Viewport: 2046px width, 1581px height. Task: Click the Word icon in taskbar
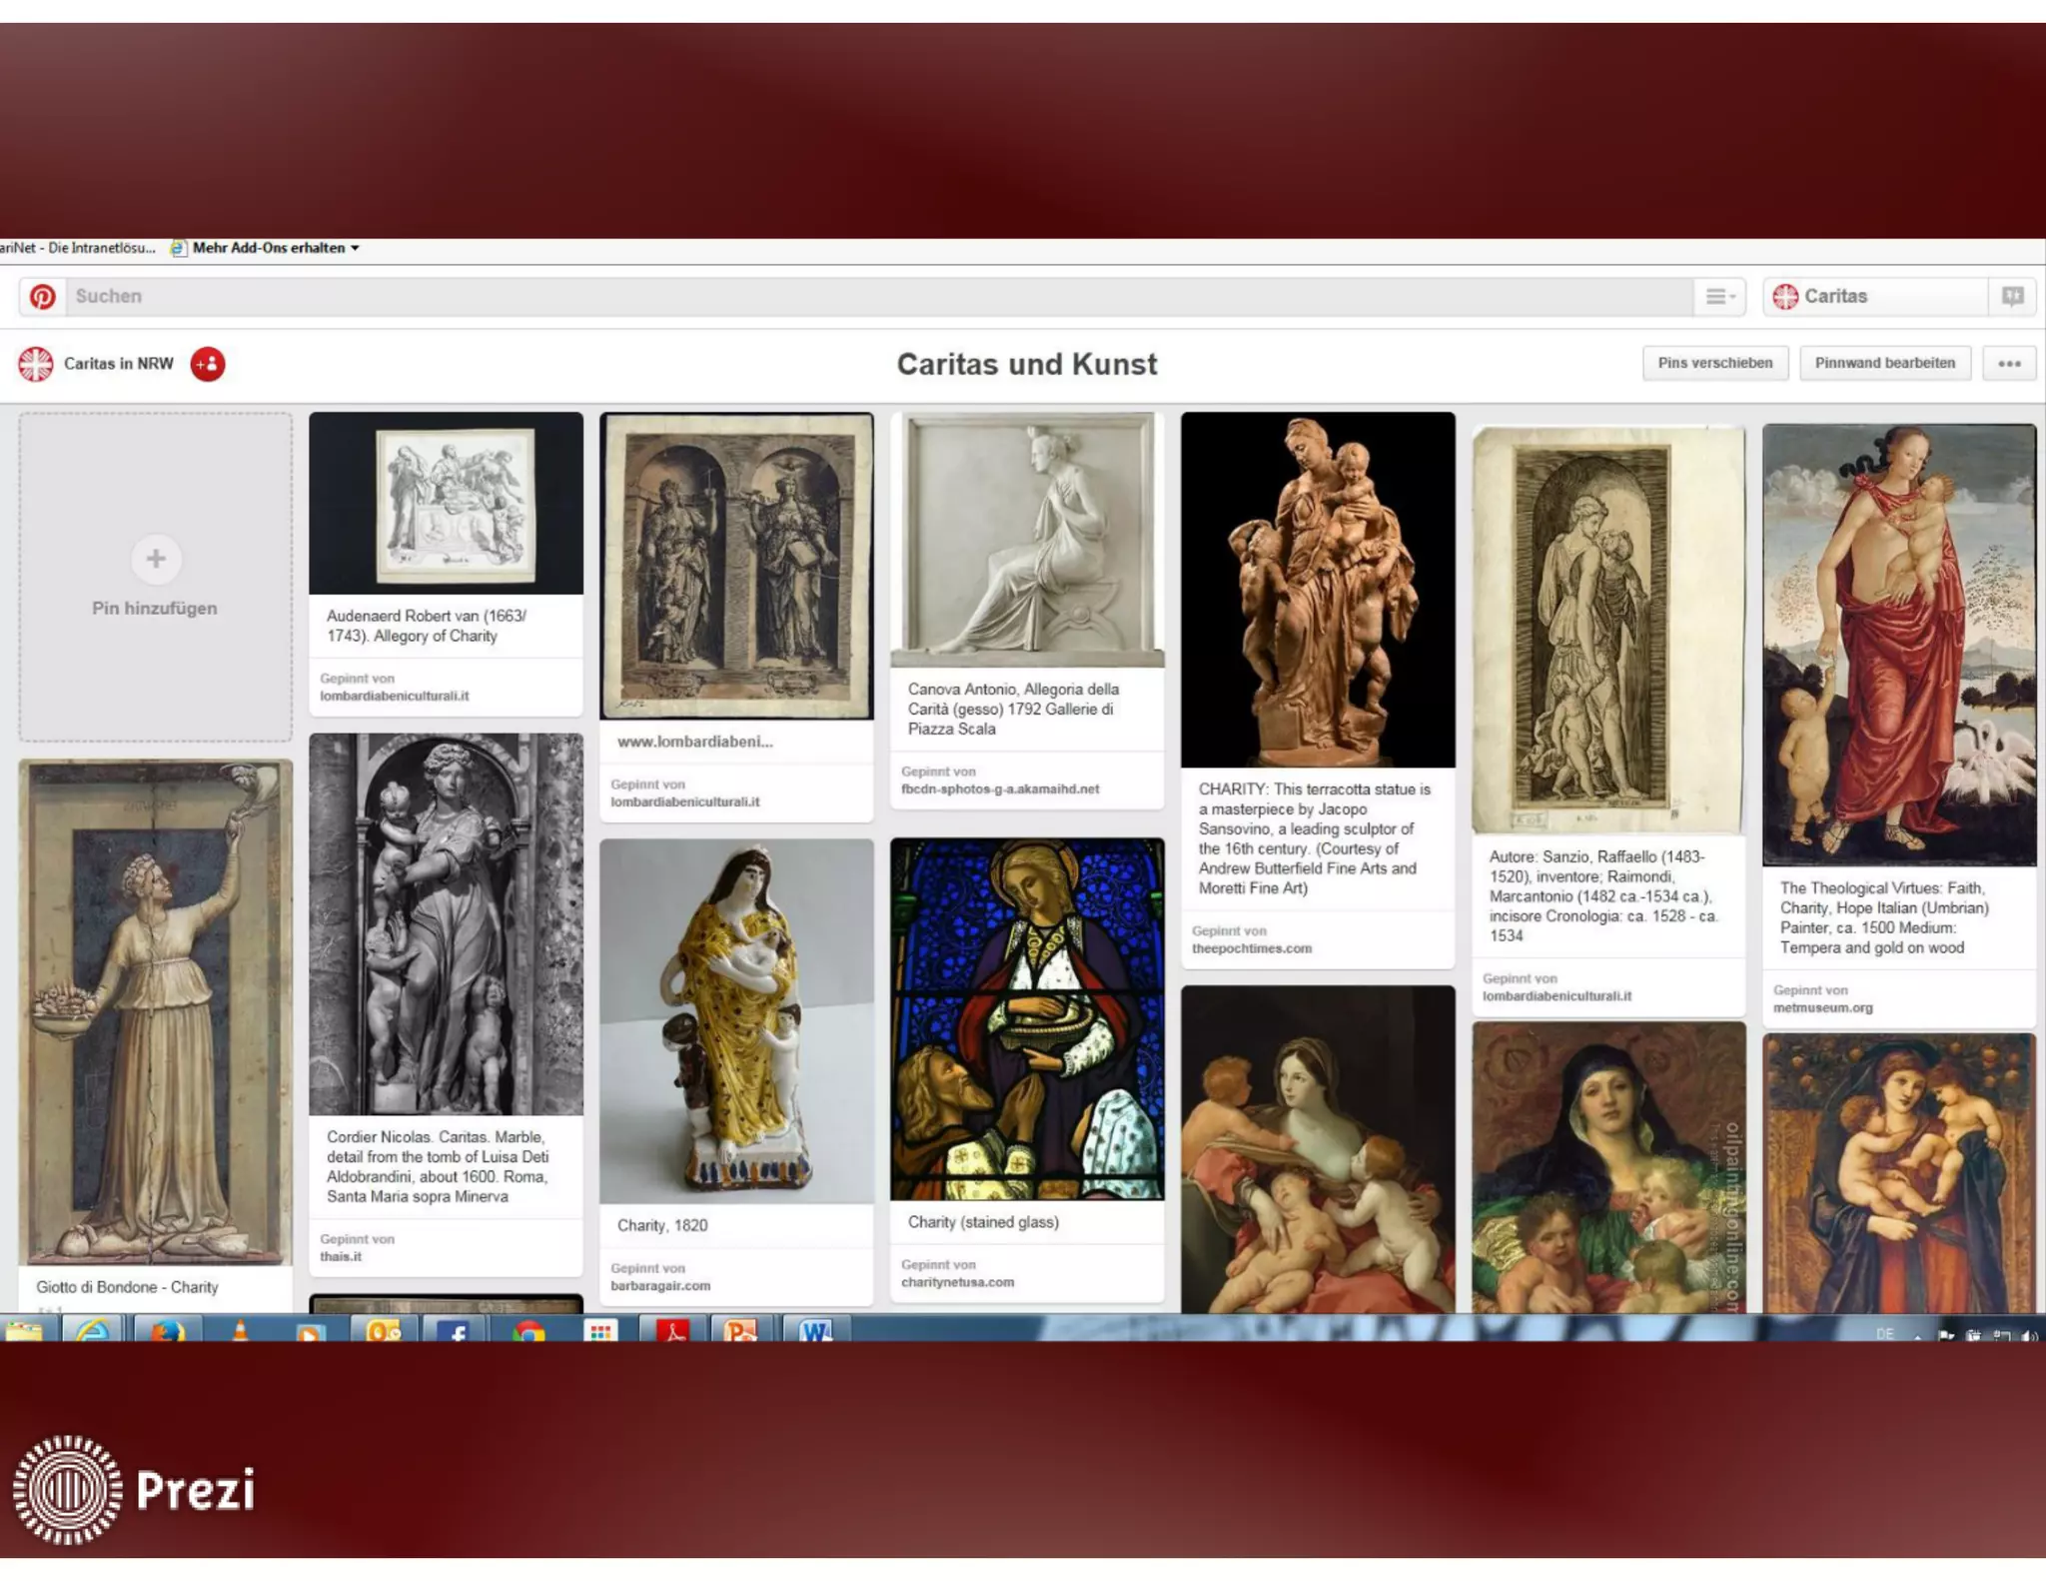click(814, 1331)
